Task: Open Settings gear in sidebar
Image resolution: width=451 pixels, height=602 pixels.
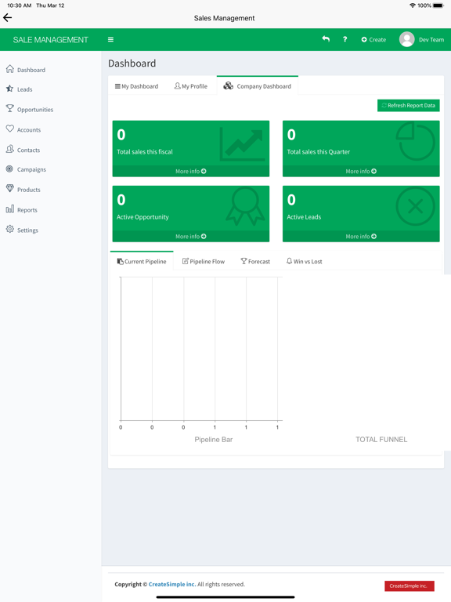Action: coord(9,229)
